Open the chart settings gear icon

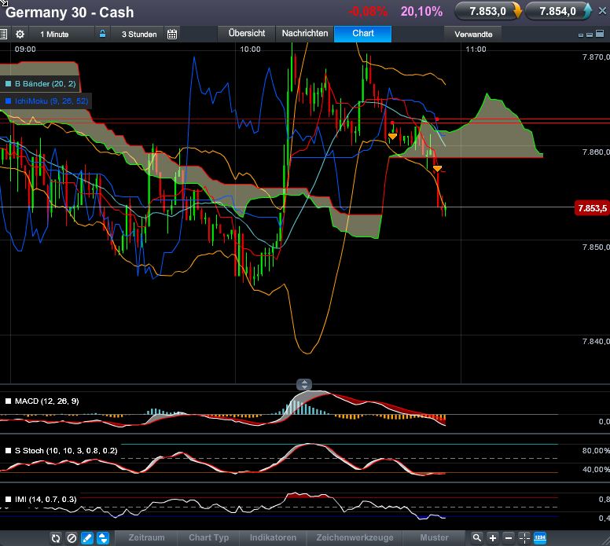(x=20, y=35)
